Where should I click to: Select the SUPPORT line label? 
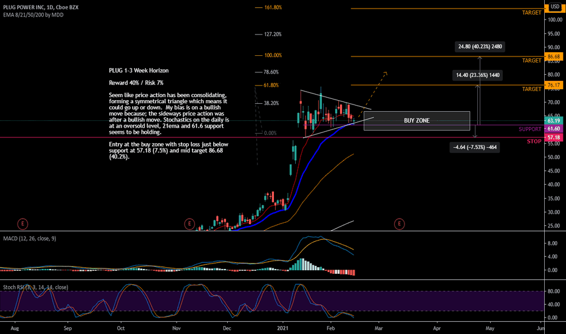tap(530, 129)
